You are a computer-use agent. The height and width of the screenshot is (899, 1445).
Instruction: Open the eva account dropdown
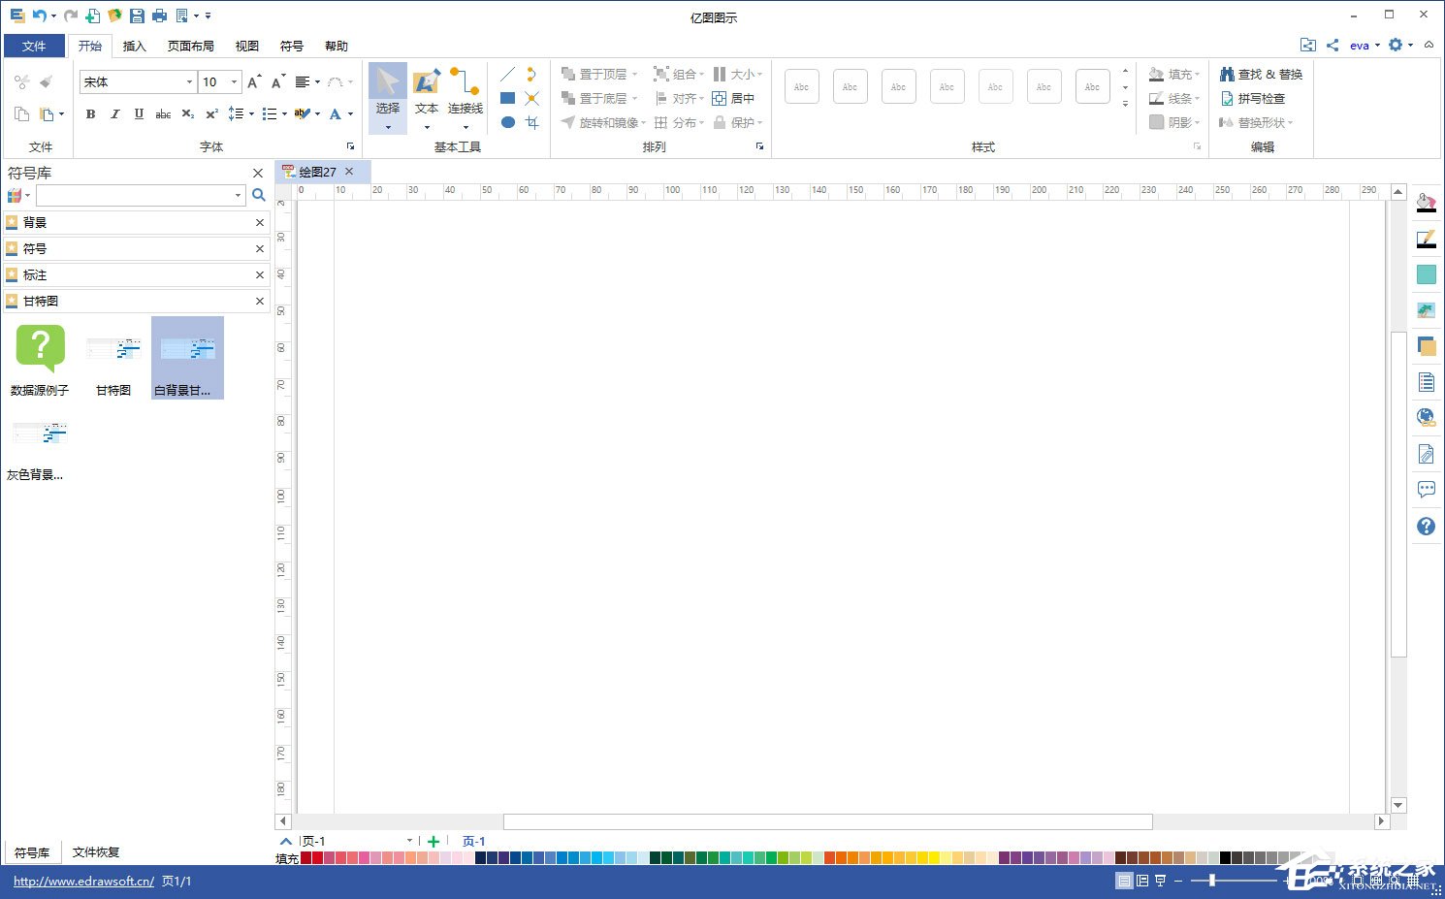(1365, 45)
